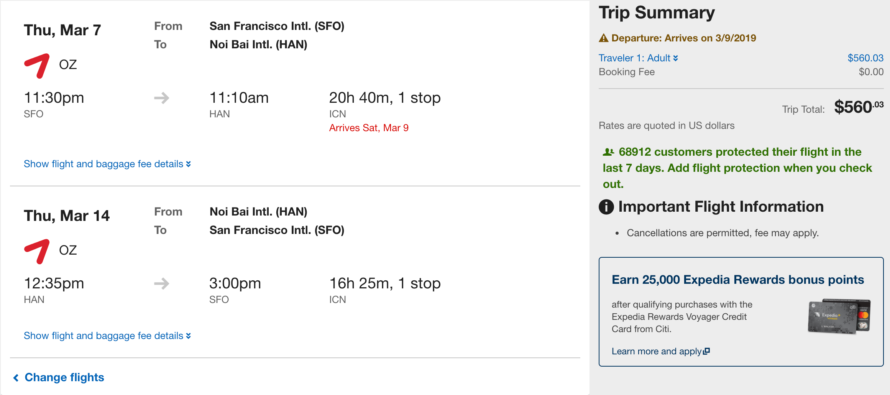
Task: Click the warning triangle beside Departure notice
Action: click(x=604, y=38)
